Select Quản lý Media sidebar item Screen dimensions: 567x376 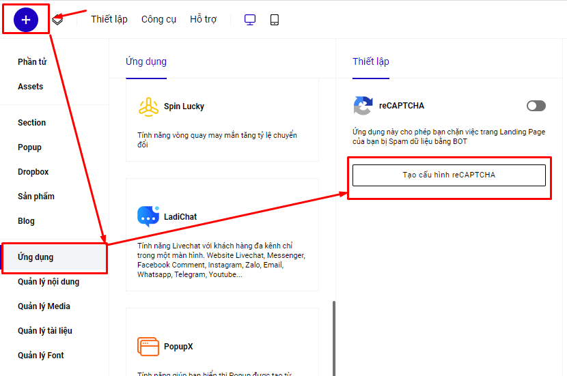44,306
